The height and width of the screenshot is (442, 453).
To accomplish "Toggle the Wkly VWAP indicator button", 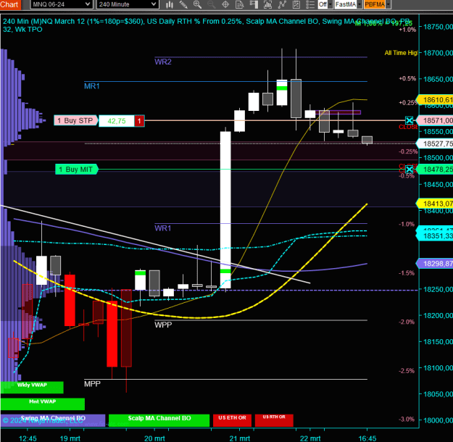I will point(32,387).
